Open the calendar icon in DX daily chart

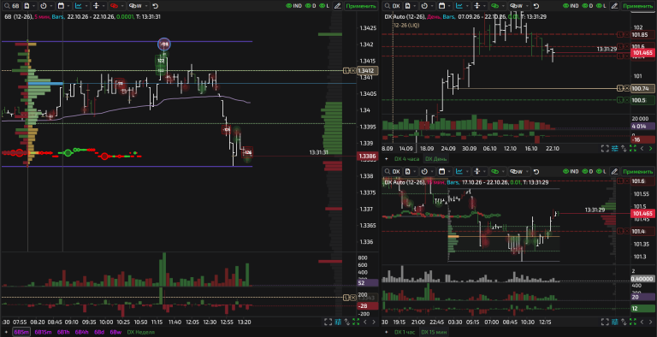[441, 6]
